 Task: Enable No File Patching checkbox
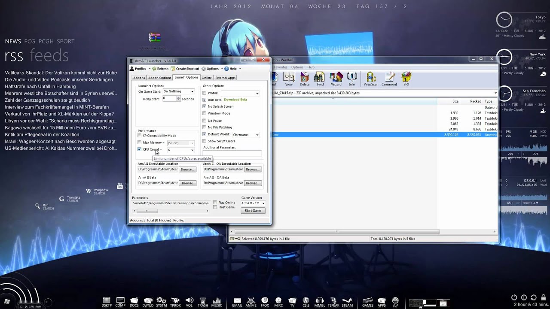coord(205,127)
